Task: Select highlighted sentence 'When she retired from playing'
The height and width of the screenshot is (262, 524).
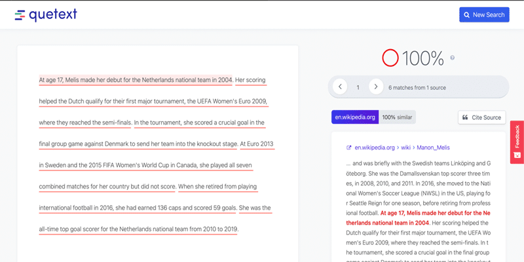Action: (x=217, y=187)
